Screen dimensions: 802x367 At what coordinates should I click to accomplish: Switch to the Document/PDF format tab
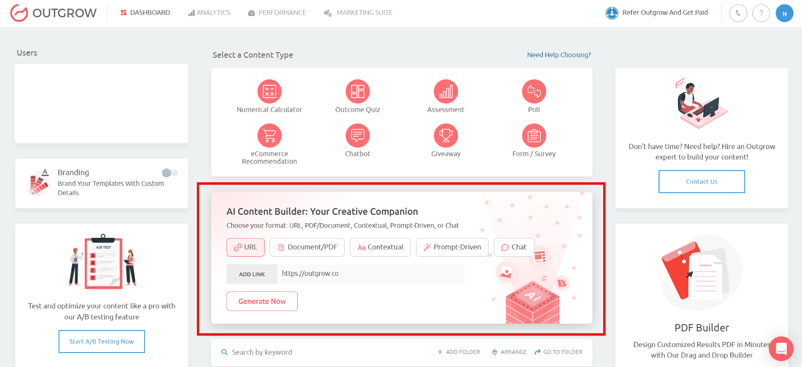pos(307,247)
